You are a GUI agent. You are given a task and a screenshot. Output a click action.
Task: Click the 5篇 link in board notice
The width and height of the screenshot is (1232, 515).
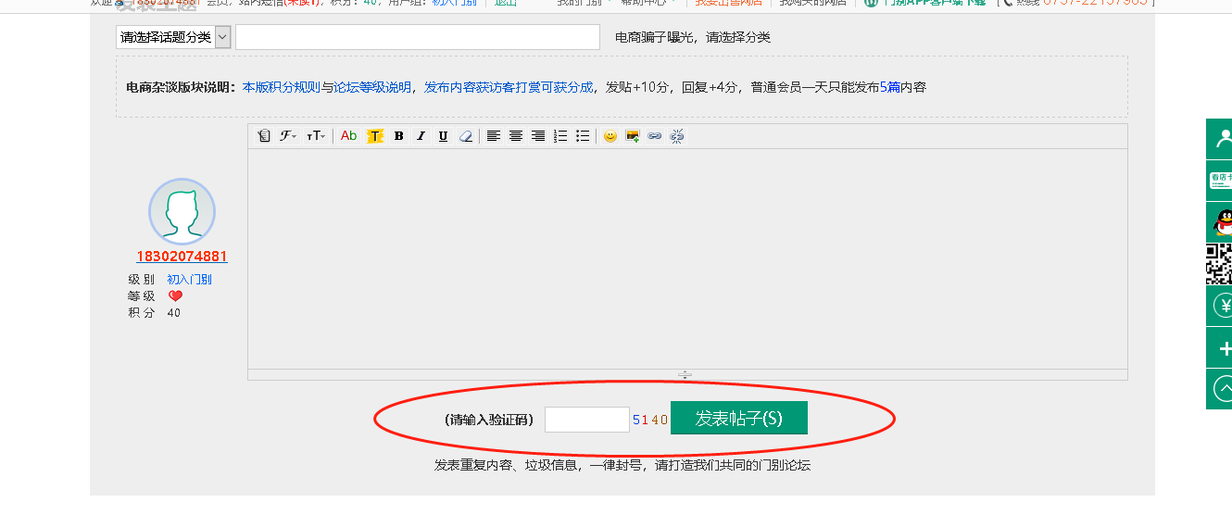890,87
